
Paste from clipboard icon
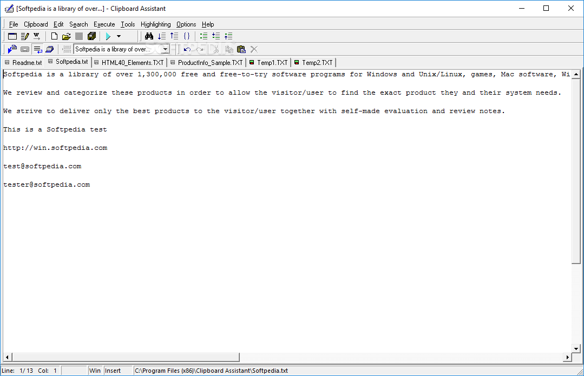[x=241, y=49]
